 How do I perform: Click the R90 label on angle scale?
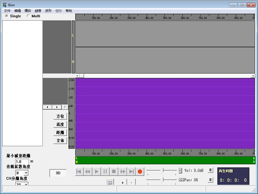(x=71, y=129)
